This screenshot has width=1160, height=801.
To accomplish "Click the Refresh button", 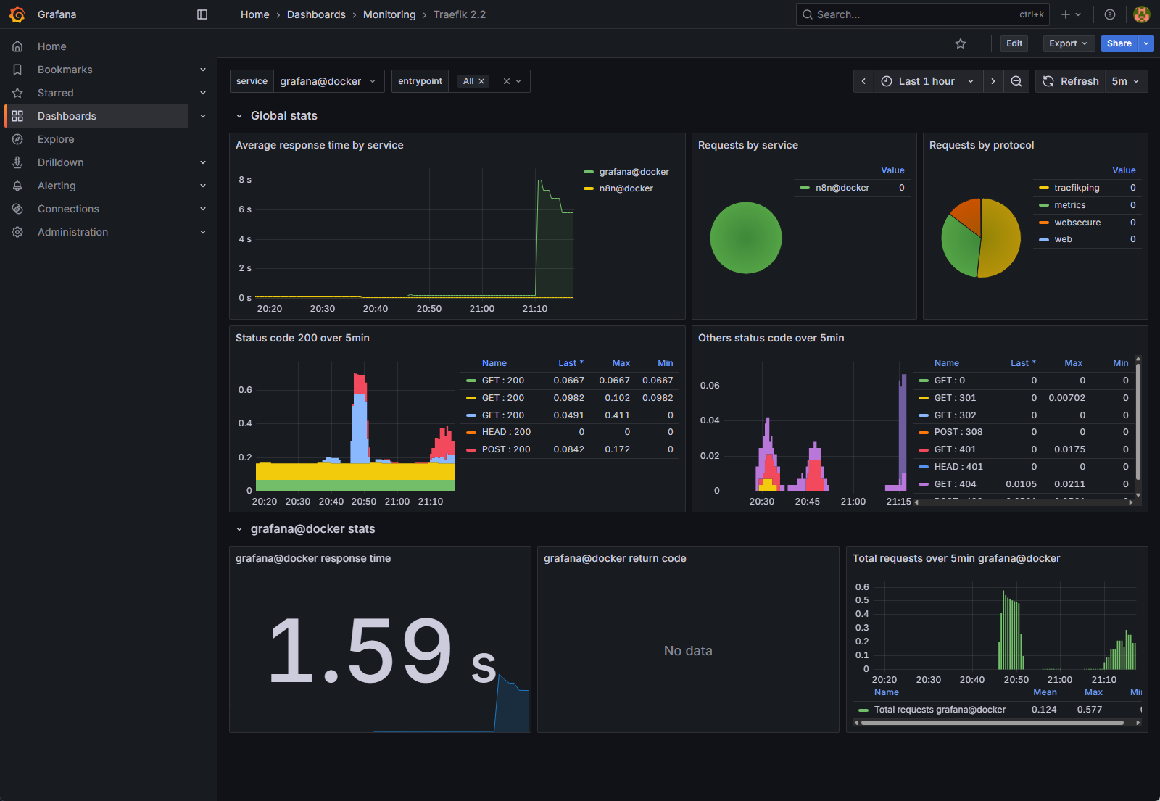I will coord(1071,81).
